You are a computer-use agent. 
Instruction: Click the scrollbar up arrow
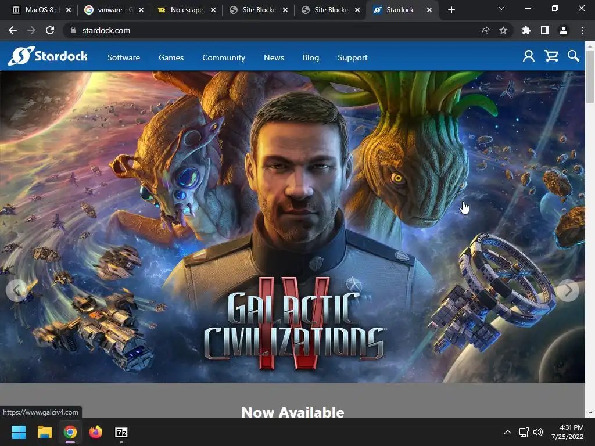(x=590, y=46)
